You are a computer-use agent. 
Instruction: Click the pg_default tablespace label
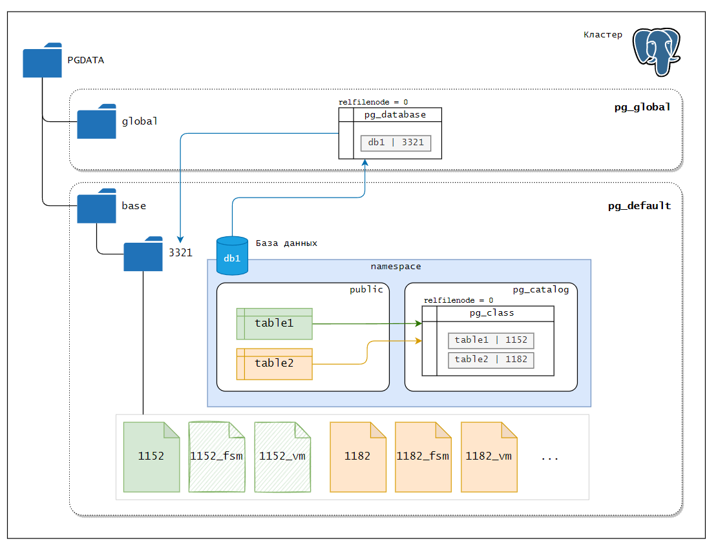(x=639, y=206)
